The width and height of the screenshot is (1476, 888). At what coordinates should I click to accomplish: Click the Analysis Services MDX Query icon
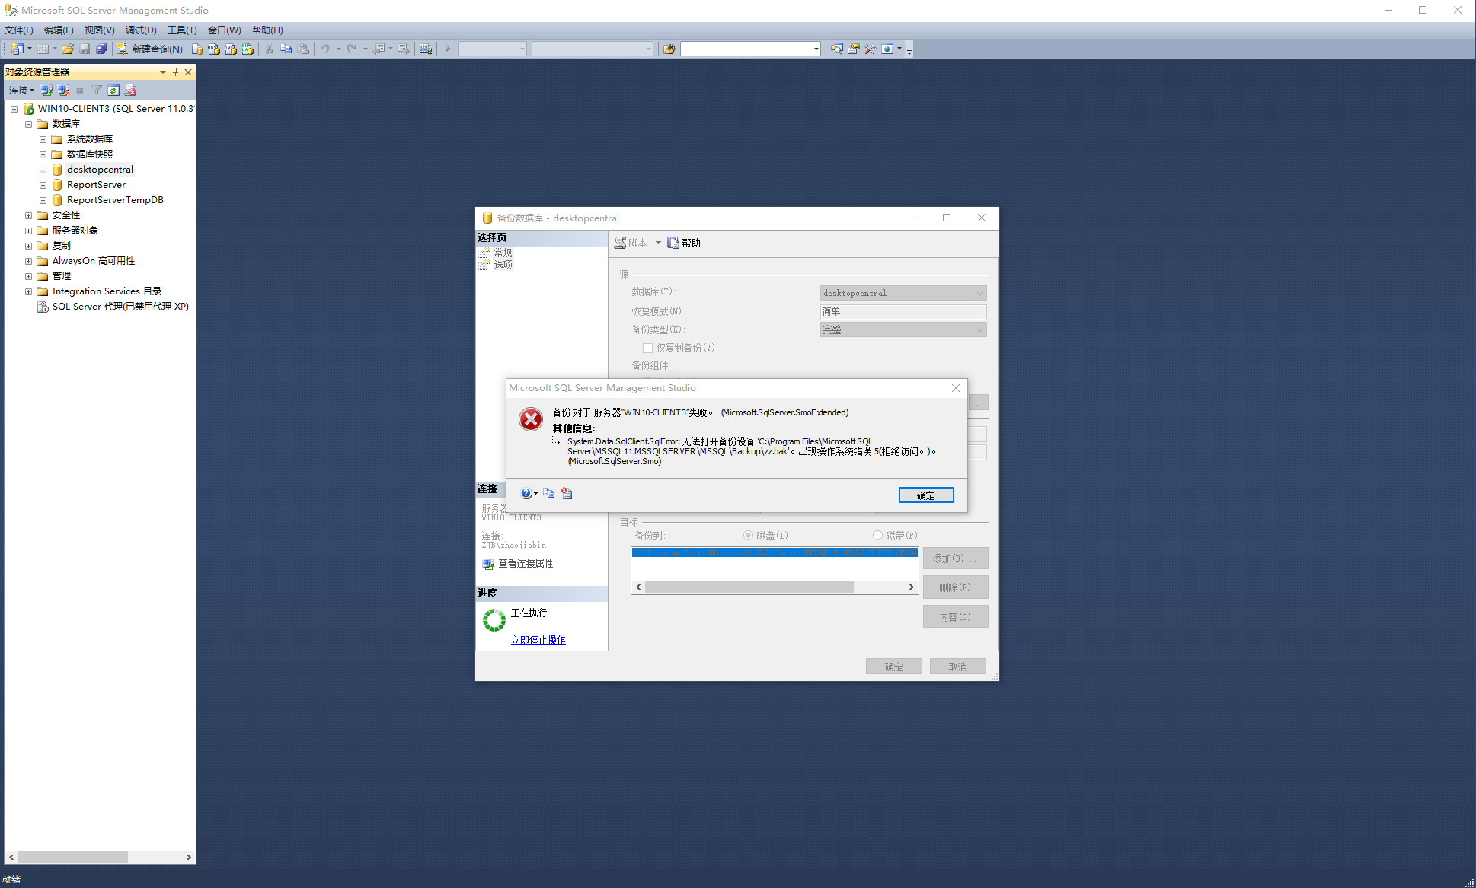pos(214,49)
